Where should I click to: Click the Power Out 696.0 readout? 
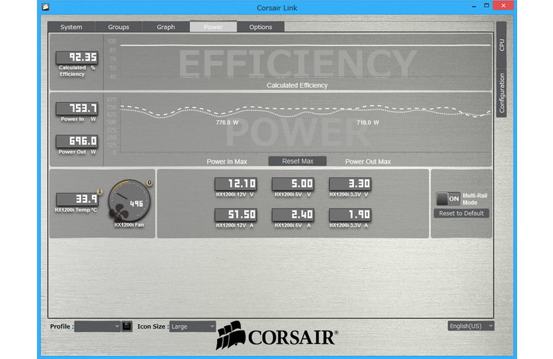[77, 142]
